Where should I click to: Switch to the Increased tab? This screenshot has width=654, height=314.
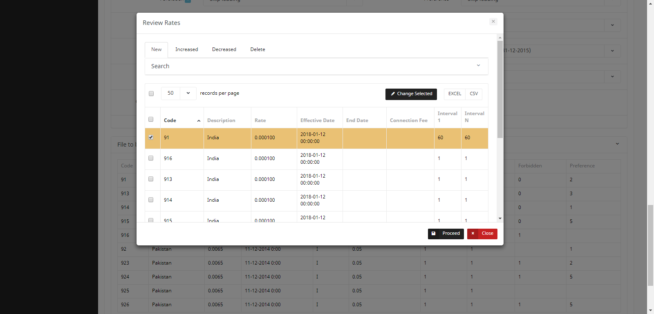(186, 49)
